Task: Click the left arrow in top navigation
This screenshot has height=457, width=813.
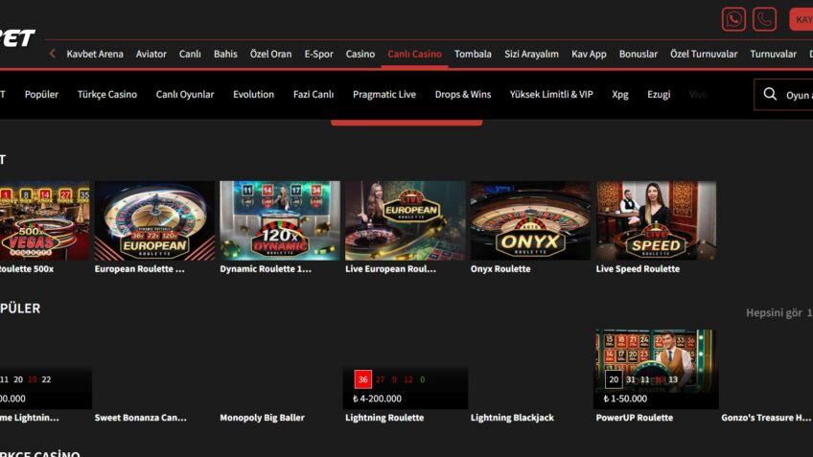Action: point(53,54)
